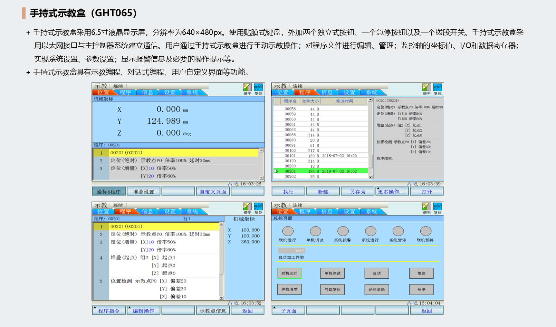The height and width of the screenshot is (327, 556).
Task: Click the 单机调试 round indicator lamp
Action: [315, 231]
